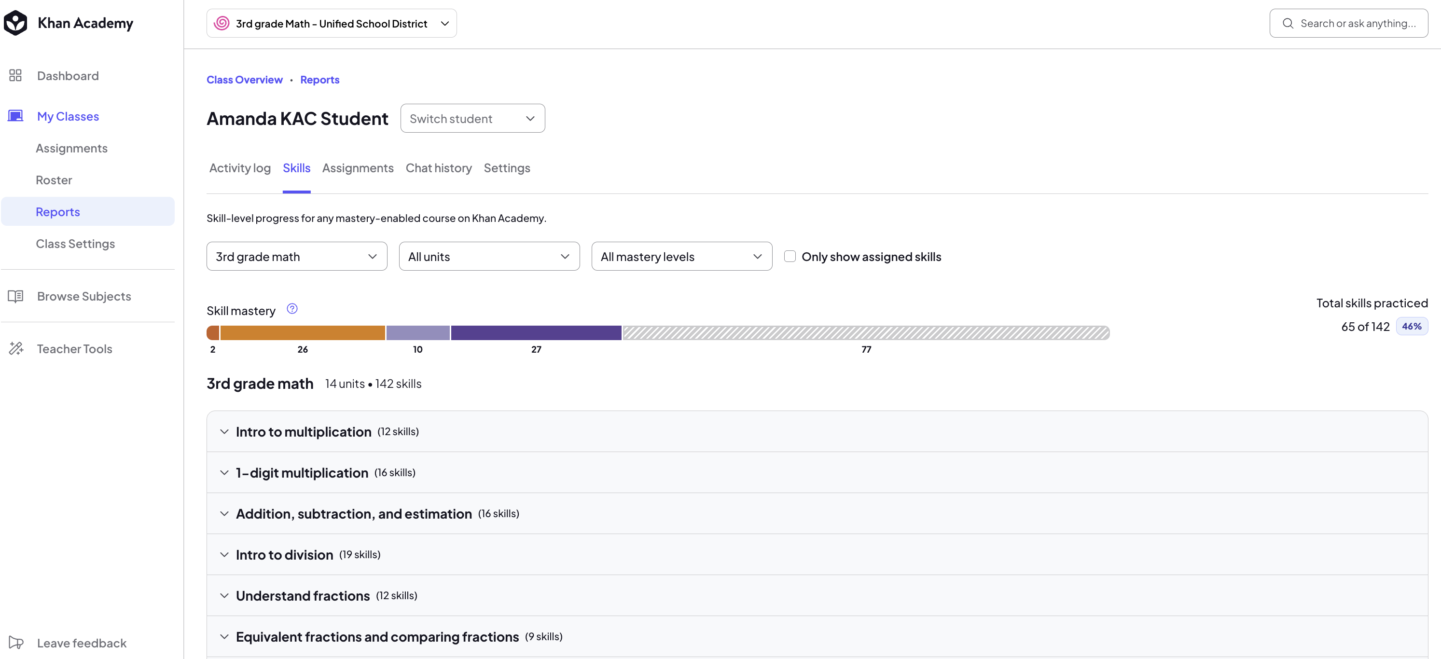Image resolution: width=1441 pixels, height=659 pixels.
Task: Click the Search or ask anything field
Action: pos(1349,23)
